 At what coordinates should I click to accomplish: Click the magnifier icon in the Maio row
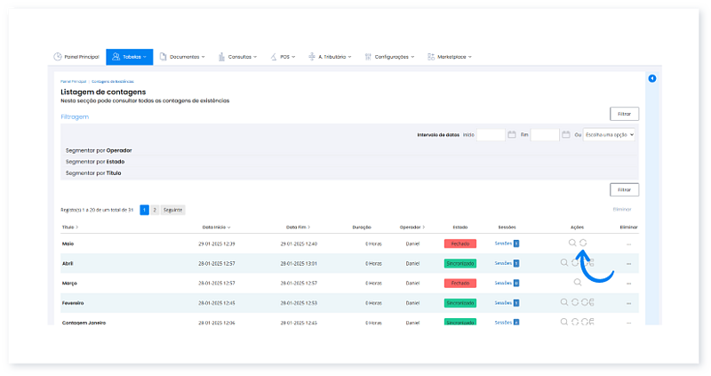click(573, 243)
